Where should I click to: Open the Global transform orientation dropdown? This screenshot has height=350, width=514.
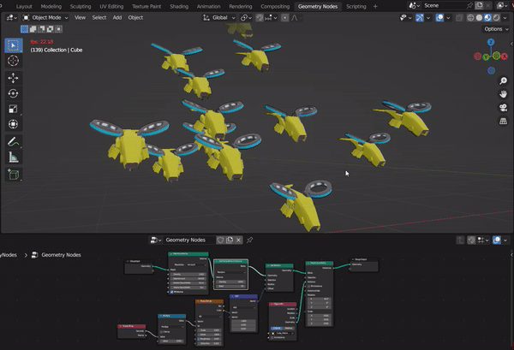pos(219,18)
